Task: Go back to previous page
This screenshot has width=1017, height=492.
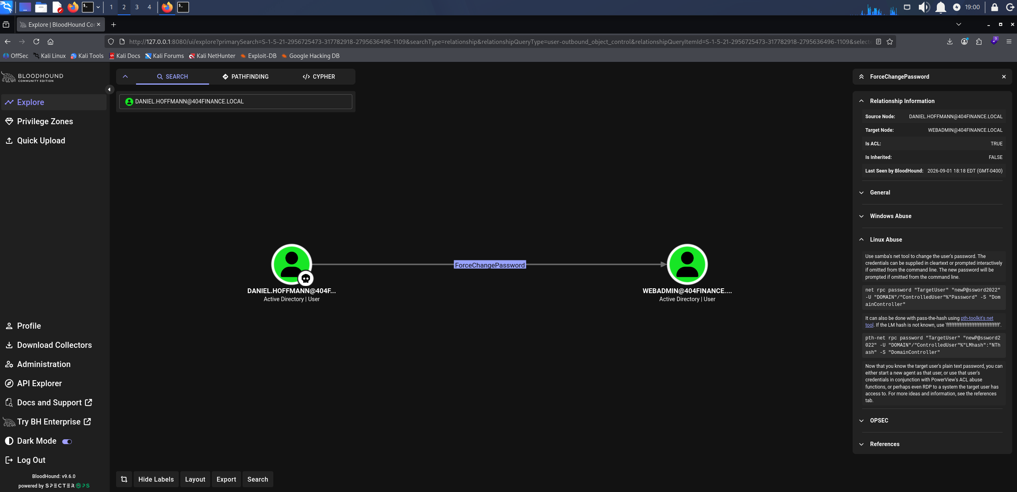Action: pos(8,42)
